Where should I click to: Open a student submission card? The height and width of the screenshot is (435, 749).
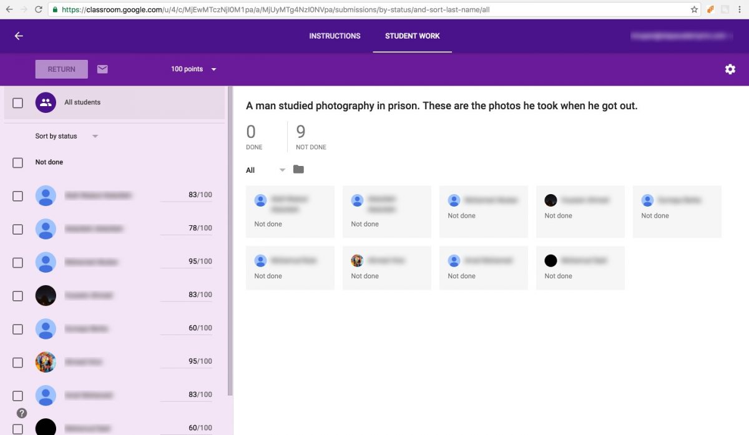[290, 211]
